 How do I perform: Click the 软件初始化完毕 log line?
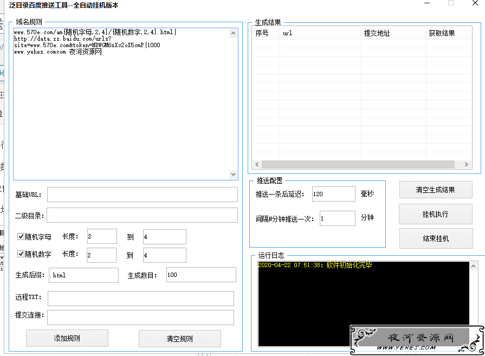coord(315,265)
